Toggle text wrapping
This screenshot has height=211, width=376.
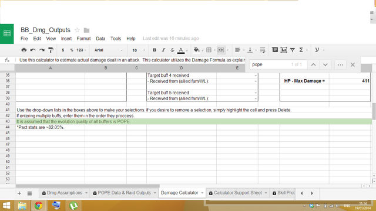click(263, 50)
